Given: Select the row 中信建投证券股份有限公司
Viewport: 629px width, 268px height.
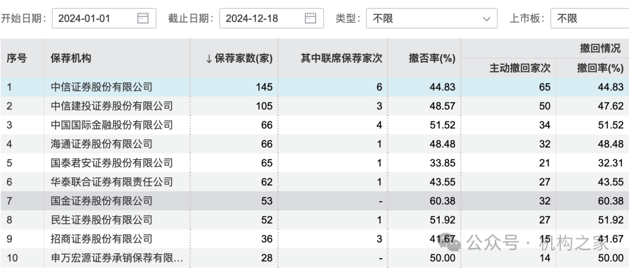Looking at the screenshot, I should tap(314, 106).
